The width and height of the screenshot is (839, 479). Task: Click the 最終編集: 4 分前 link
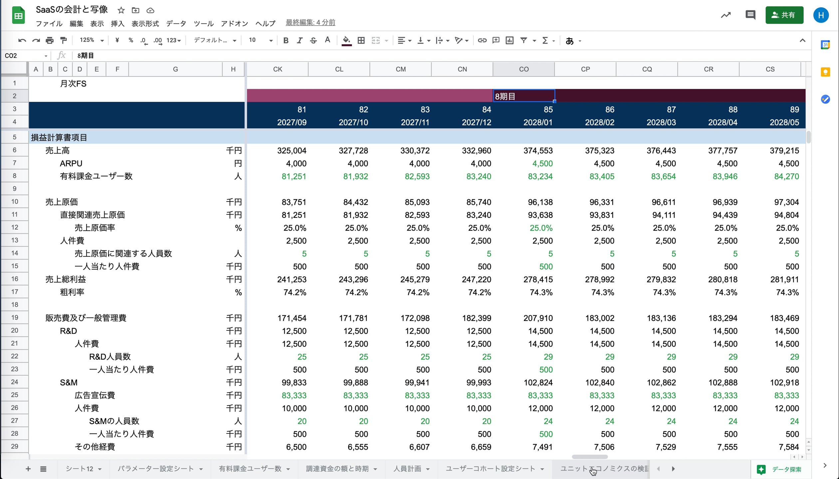[310, 23]
